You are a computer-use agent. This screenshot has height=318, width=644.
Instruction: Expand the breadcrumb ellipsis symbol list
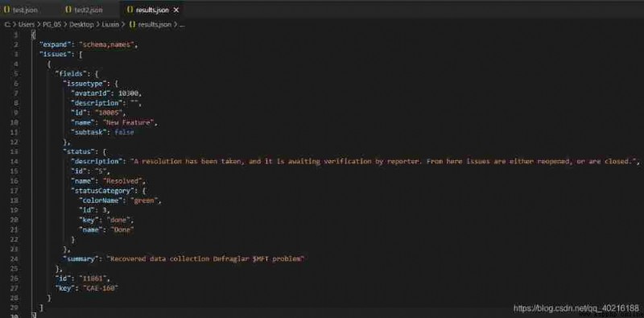tap(182, 25)
